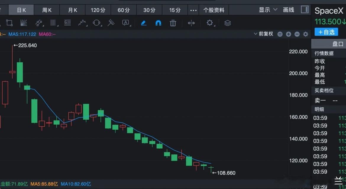The image size is (346, 189).
Task: Click the 113.500 current price
Action: (328, 22)
